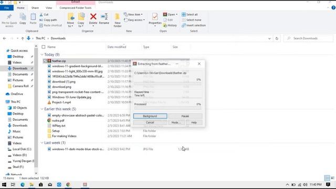
Task: Select the For making Videos folder
Action: point(64,136)
